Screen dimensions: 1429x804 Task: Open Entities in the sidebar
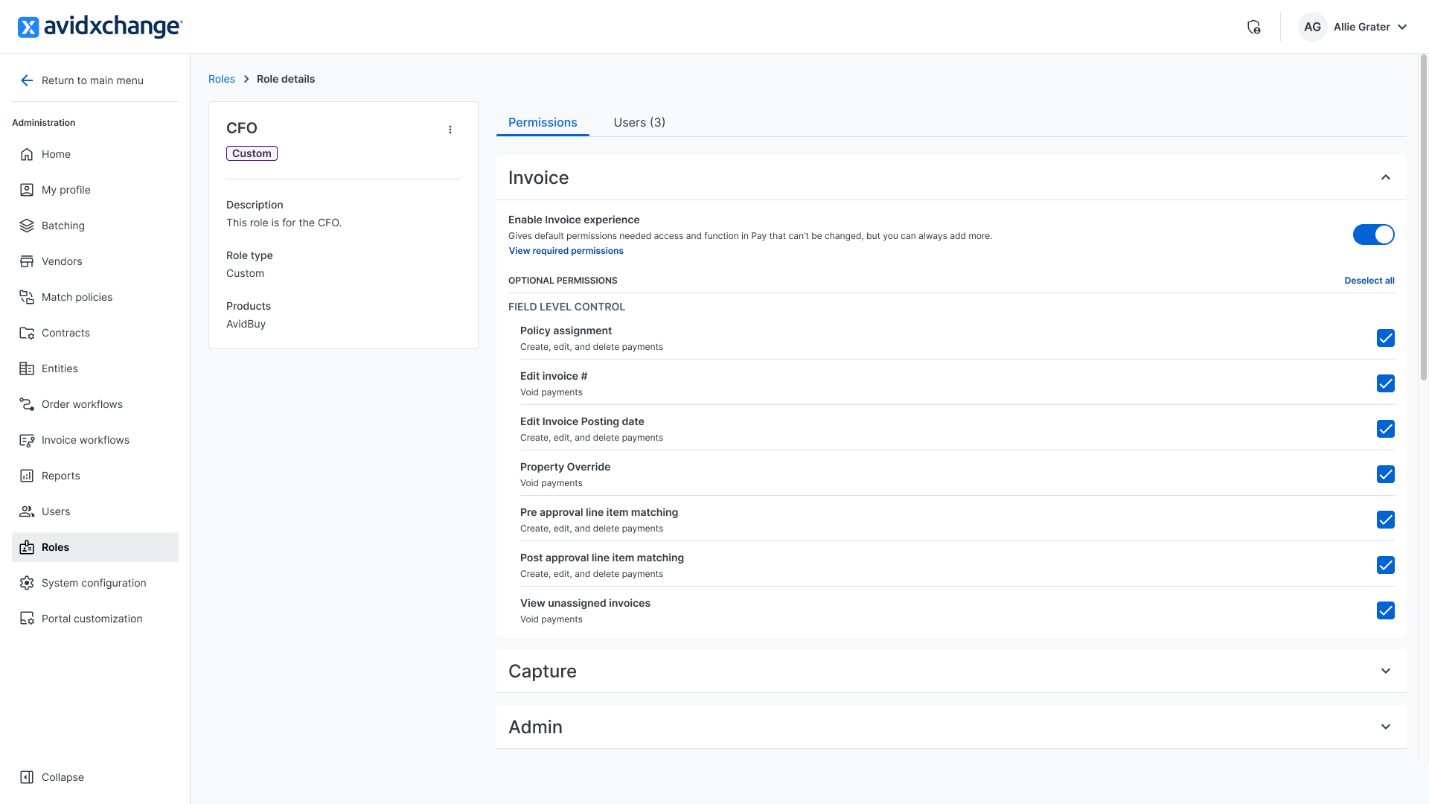(95, 368)
